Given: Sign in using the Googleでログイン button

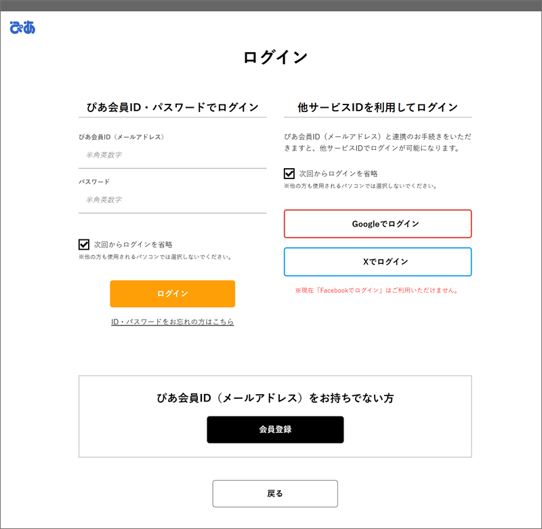Looking at the screenshot, I should (377, 224).
